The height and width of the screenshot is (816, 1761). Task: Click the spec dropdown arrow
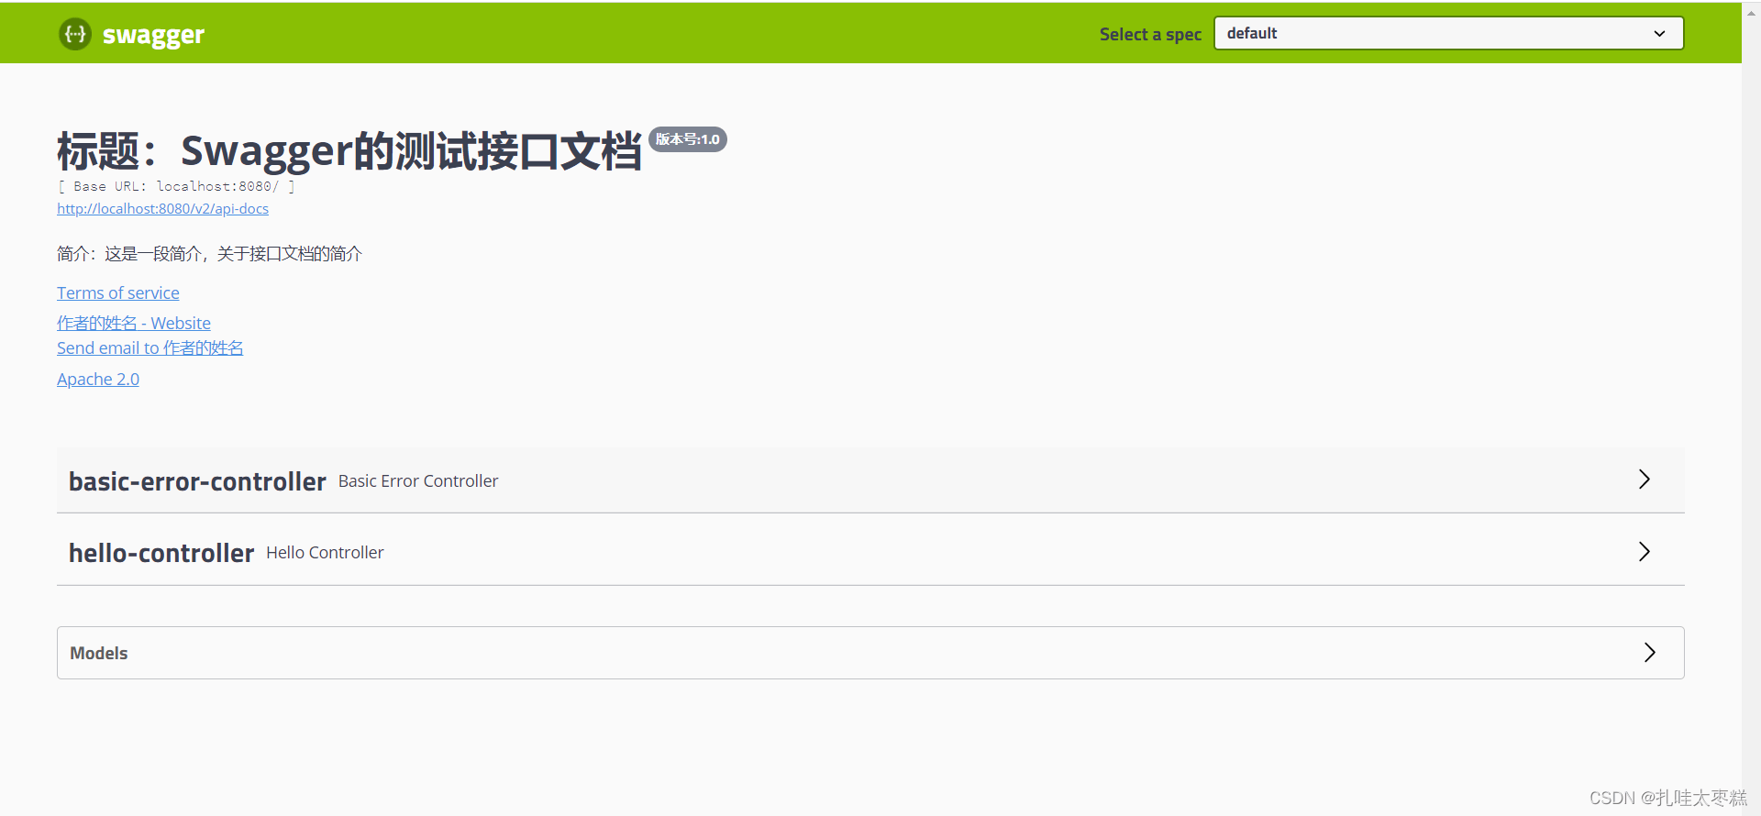coord(1659,34)
